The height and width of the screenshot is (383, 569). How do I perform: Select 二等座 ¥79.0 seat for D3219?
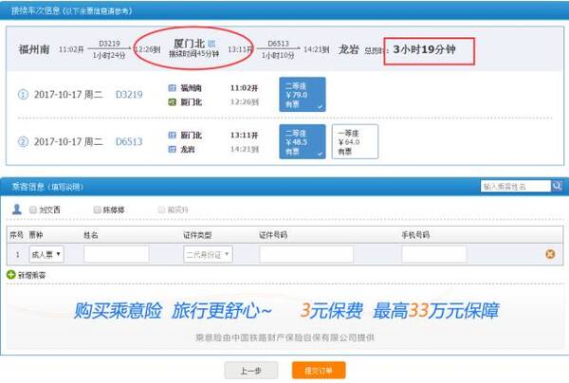[x=303, y=95]
